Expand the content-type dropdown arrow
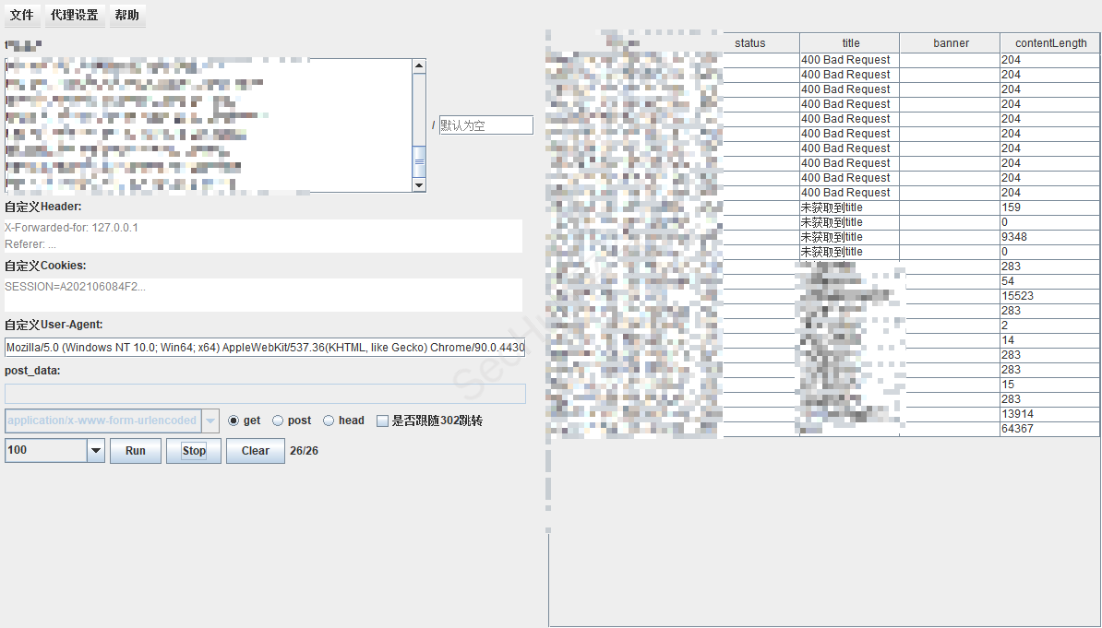The width and height of the screenshot is (1102, 628). [210, 421]
